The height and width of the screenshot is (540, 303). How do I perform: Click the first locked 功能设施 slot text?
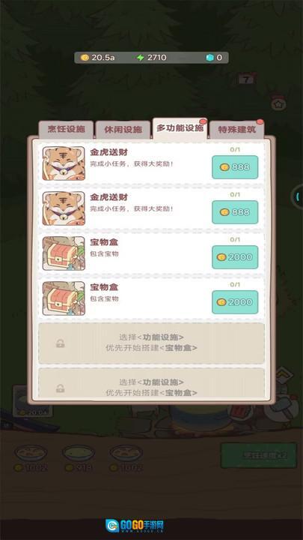151,343
